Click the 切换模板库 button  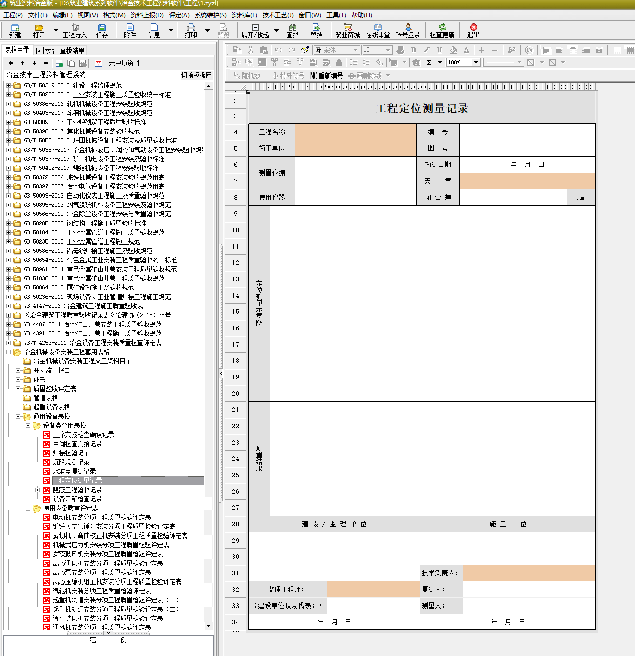tap(196, 75)
